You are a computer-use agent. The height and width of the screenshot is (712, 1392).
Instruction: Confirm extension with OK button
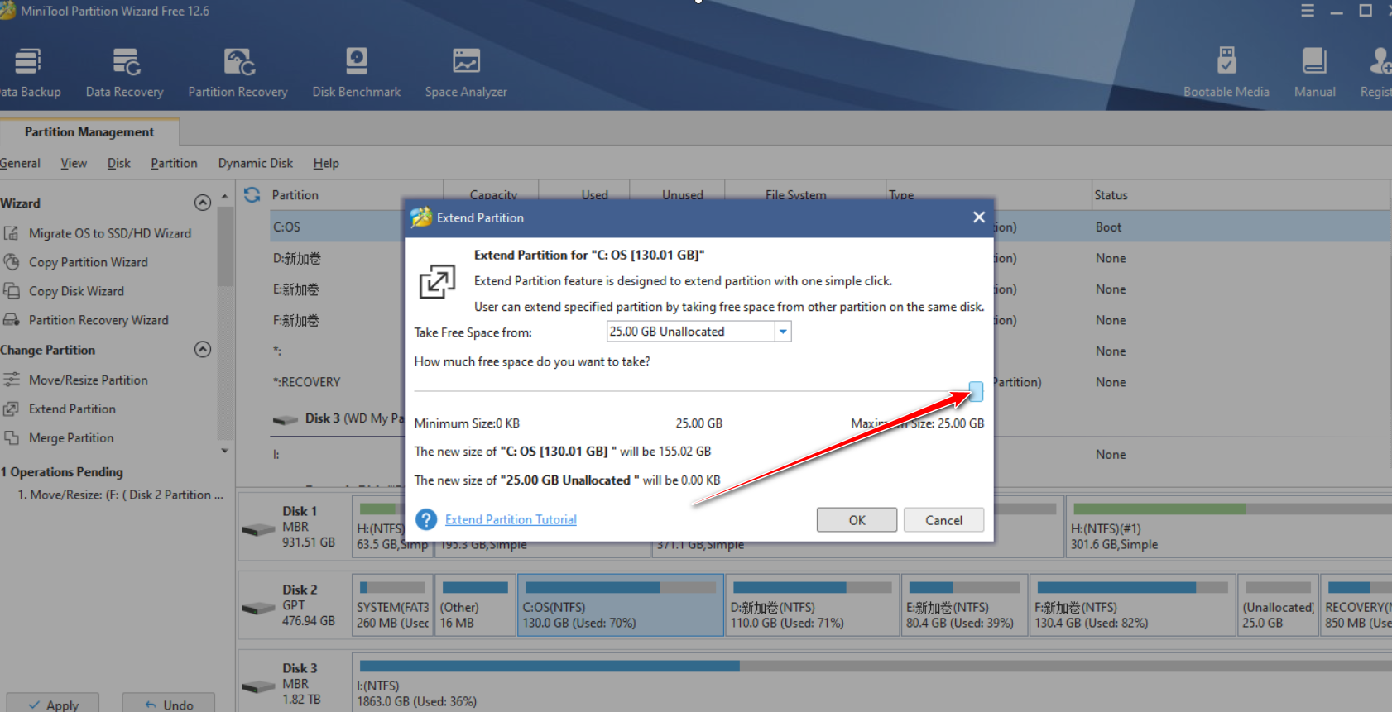(x=857, y=520)
